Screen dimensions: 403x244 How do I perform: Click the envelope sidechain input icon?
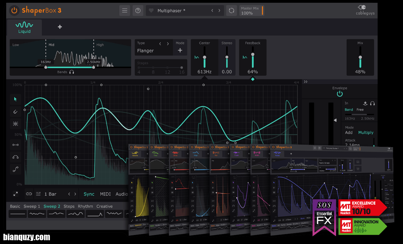pyautogui.click(x=365, y=103)
